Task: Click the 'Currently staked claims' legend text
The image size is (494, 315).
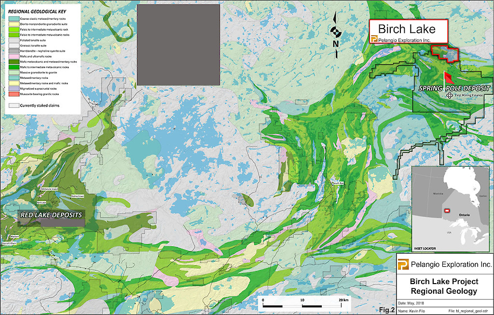Action: [x=40, y=105]
